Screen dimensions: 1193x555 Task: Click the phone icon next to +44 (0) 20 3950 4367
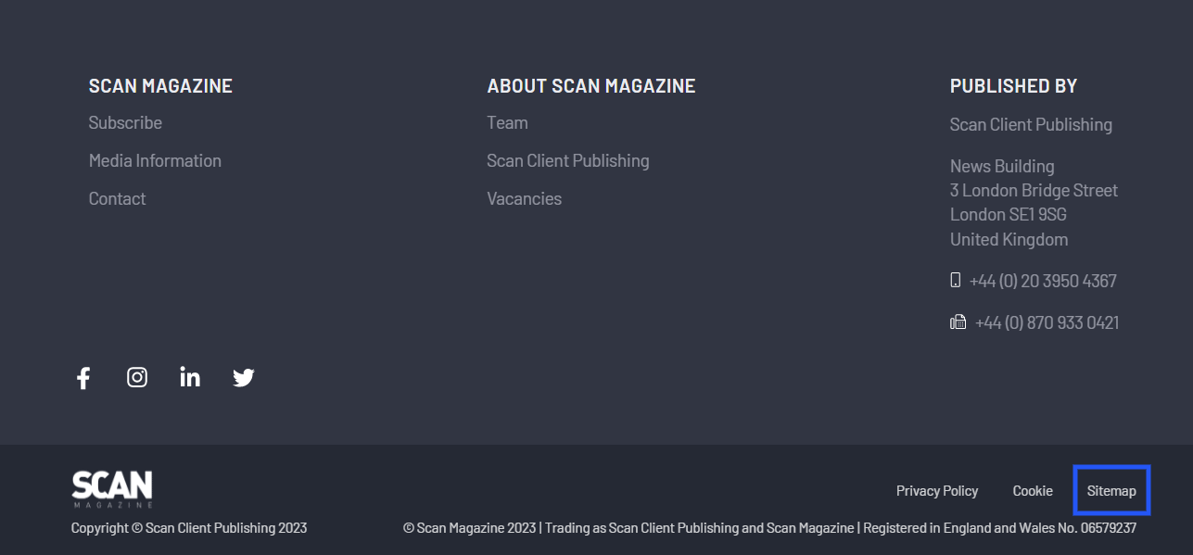[955, 280]
